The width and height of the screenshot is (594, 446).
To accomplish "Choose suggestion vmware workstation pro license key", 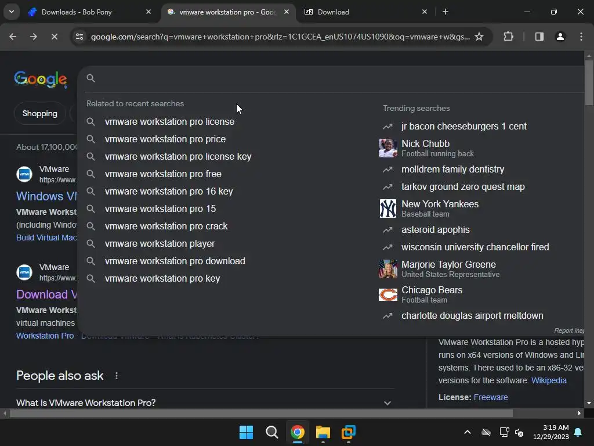I will [178, 157].
